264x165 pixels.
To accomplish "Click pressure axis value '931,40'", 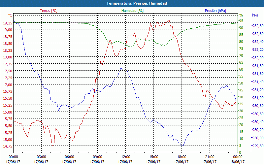I will 258,82.
